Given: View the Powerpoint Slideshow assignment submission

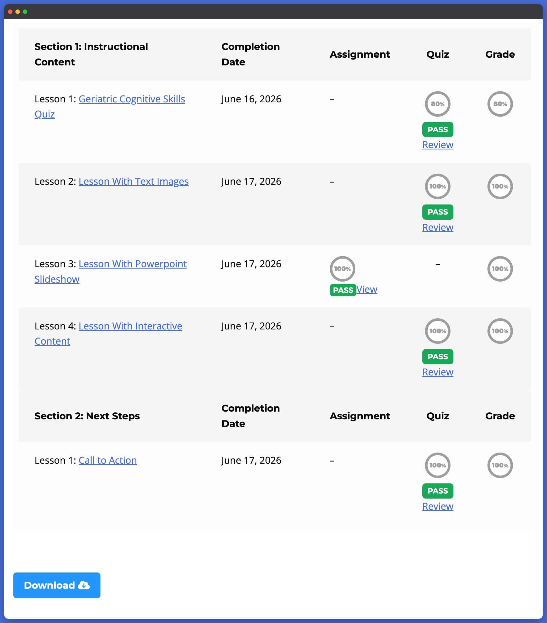Looking at the screenshot, I should [x=367, y=289].
